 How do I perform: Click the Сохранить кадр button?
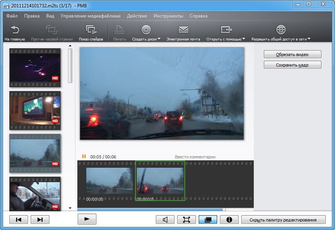(x=293, y=65)
